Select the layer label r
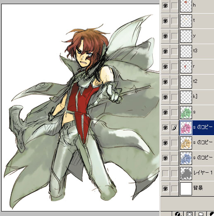 click(194, 66)
